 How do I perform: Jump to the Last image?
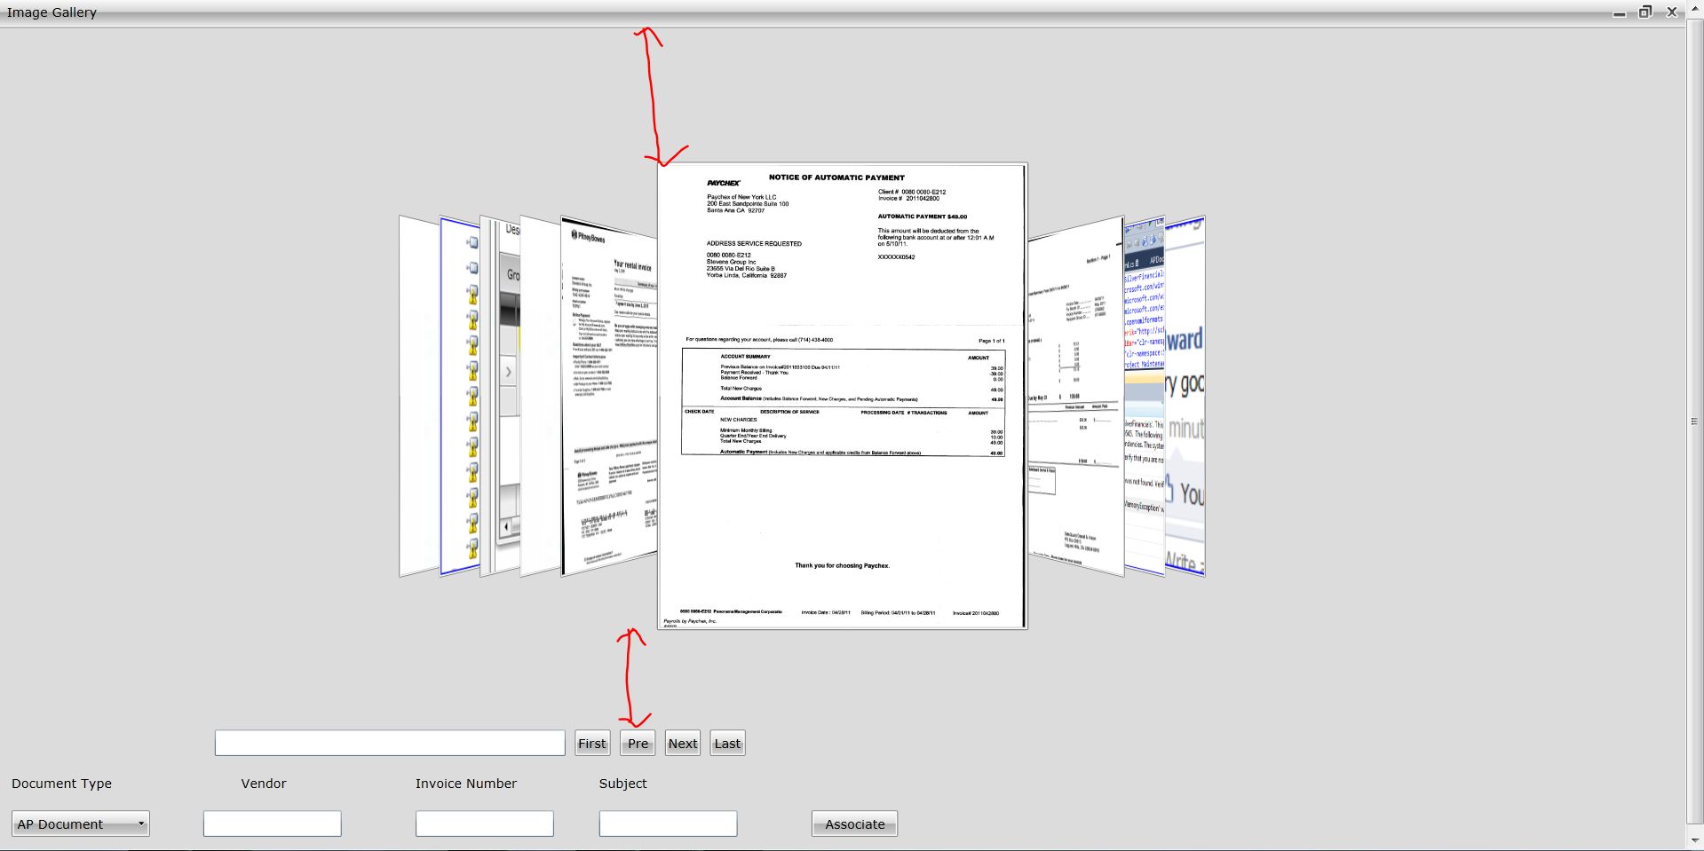pyautogui.click(x=727, y=744)
